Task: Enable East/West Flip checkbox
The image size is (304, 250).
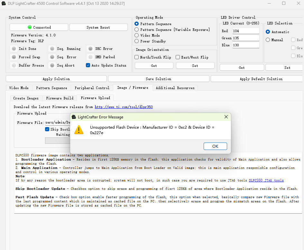Action: [x=178, y=57]
